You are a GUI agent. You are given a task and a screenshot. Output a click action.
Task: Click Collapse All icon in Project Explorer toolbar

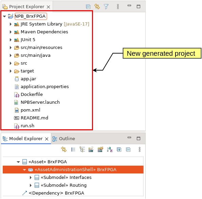tap(88, 6)
